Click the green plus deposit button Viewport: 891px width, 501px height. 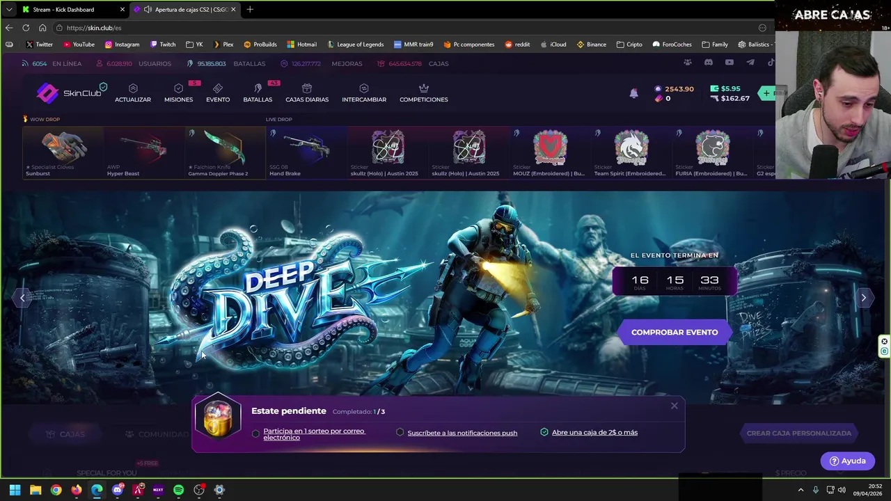coord(766,93)
